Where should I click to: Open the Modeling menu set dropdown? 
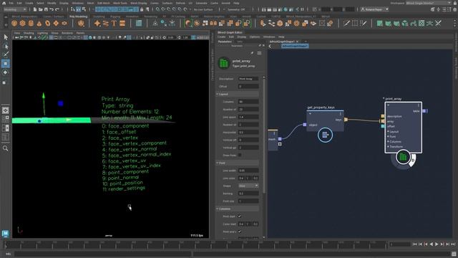[14, 9]
